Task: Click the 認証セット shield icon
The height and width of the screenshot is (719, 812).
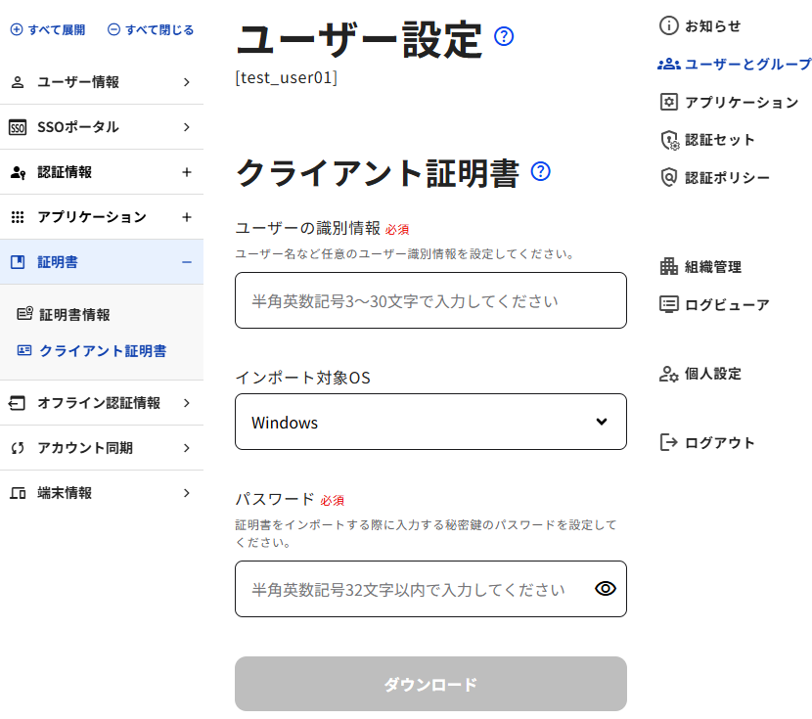Action: coord(669,140)
